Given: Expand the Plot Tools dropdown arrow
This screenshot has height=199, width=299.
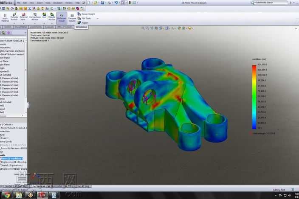Looking at the screenshot, I should [x=98, y=19].
